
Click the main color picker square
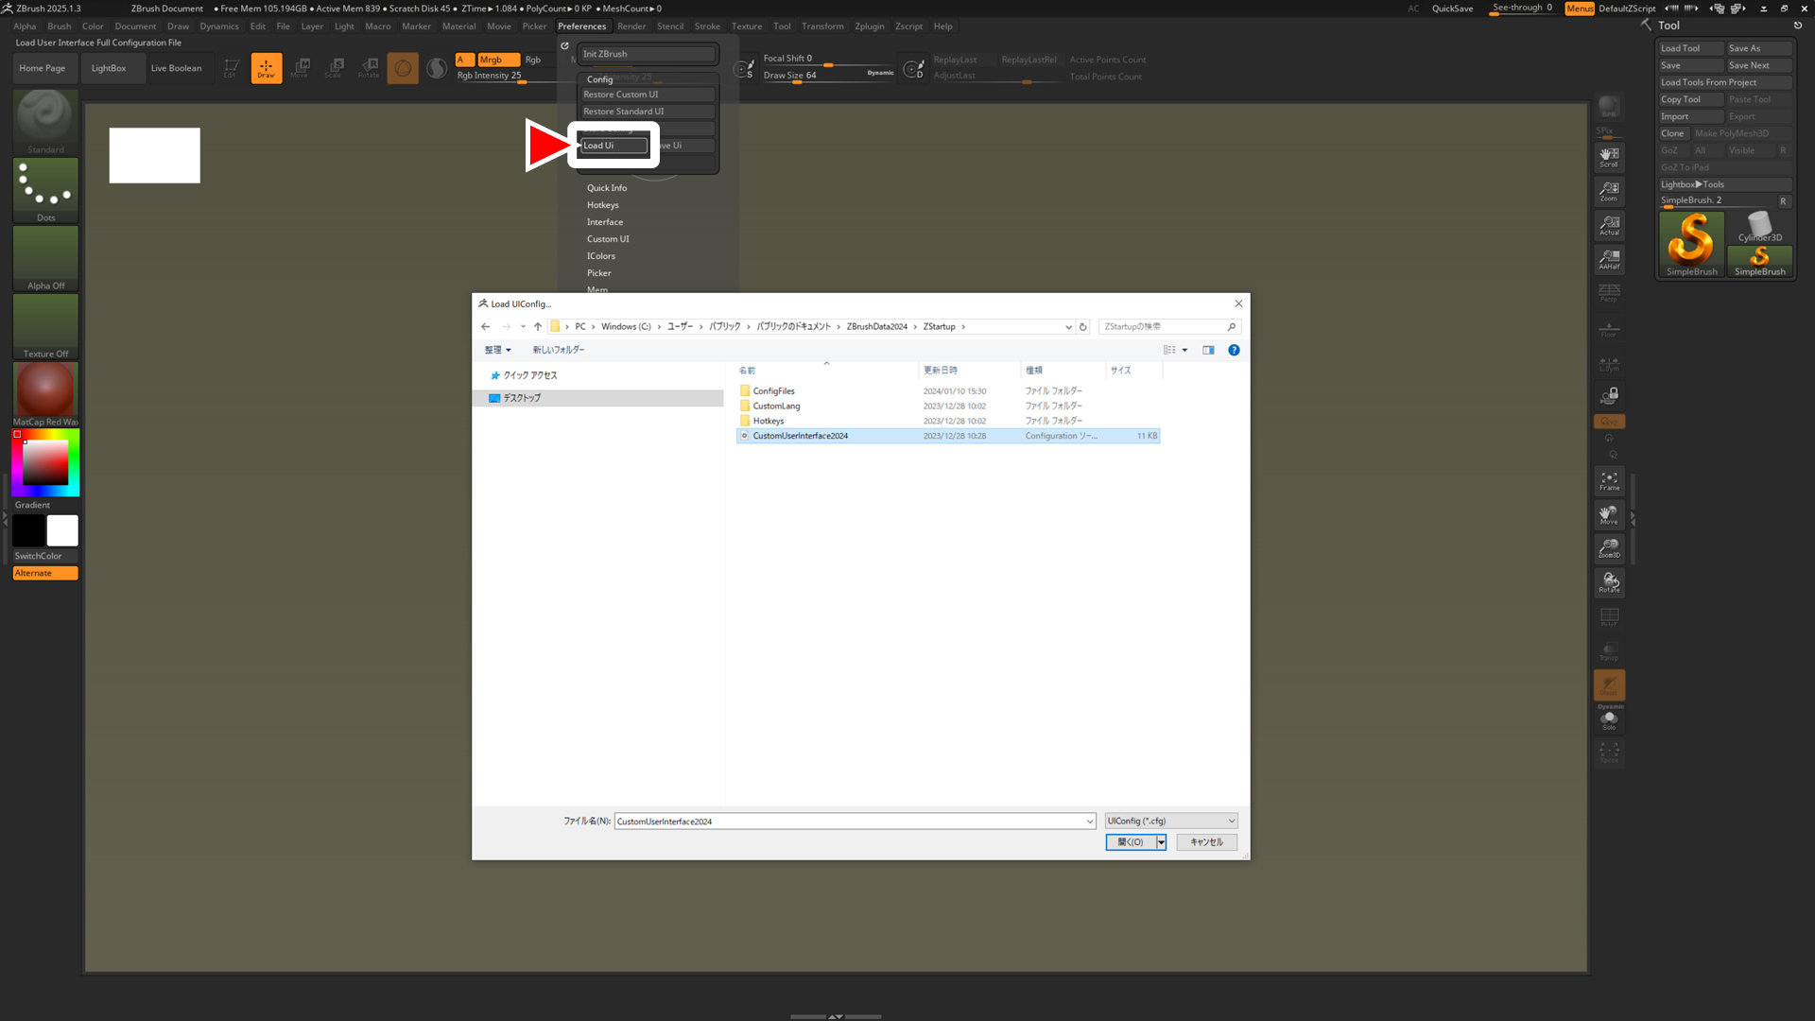click(x=45, y=463)
